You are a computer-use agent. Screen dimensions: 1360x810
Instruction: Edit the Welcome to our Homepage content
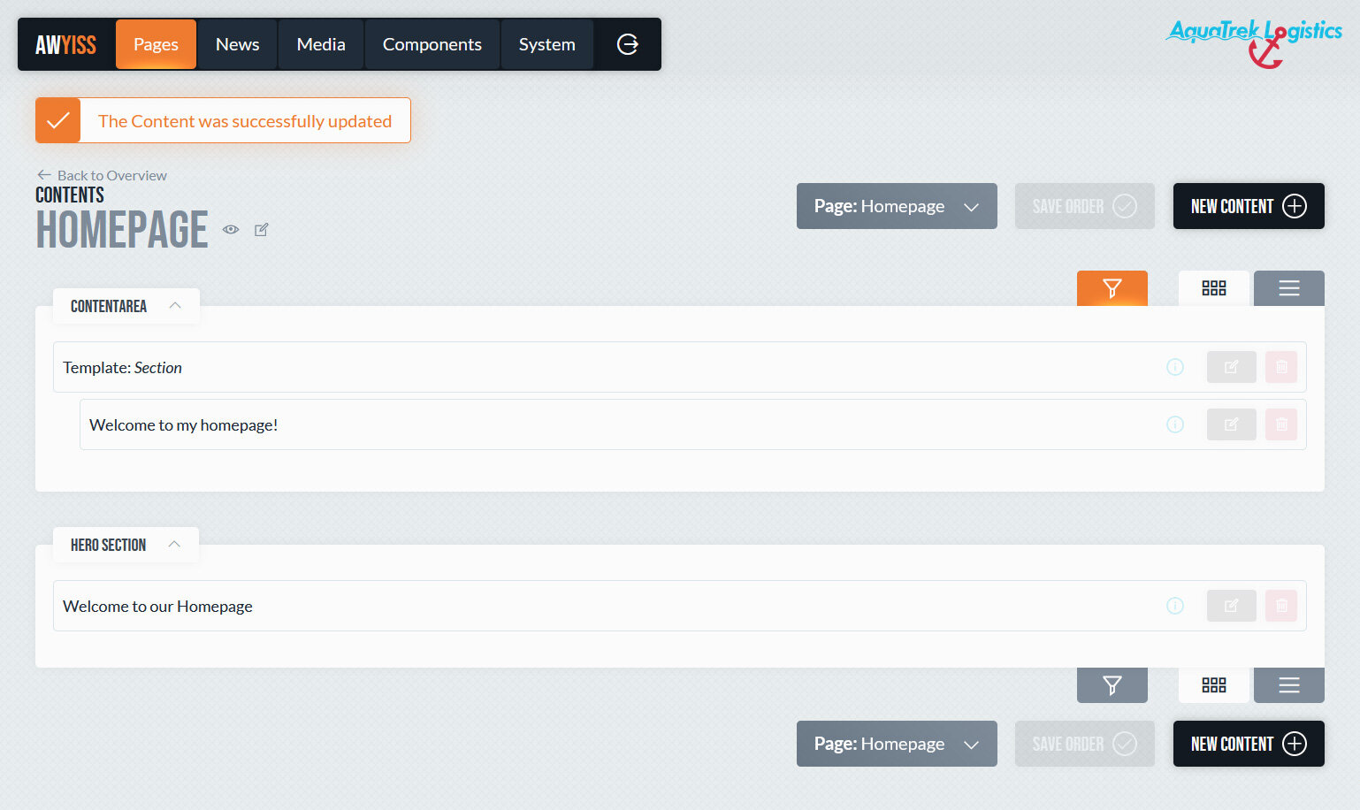tap(1231, 606)
